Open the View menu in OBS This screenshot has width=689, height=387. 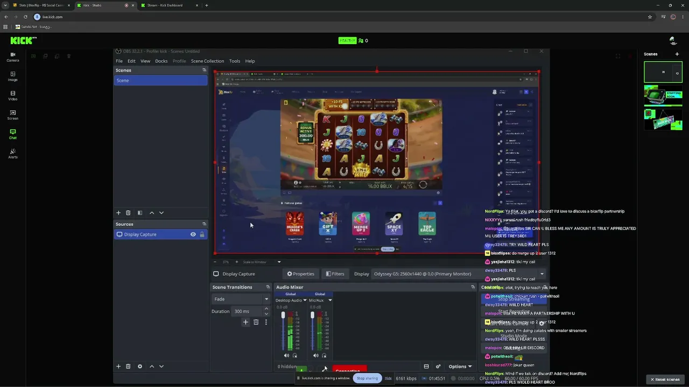pos(145,61)
